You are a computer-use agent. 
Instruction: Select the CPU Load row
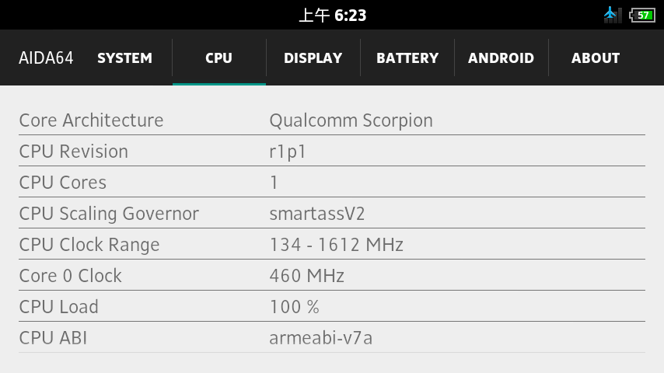point(331,307)
